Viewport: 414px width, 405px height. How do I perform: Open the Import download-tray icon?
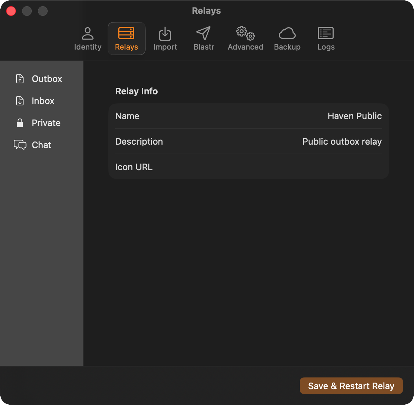click(165, 33)
